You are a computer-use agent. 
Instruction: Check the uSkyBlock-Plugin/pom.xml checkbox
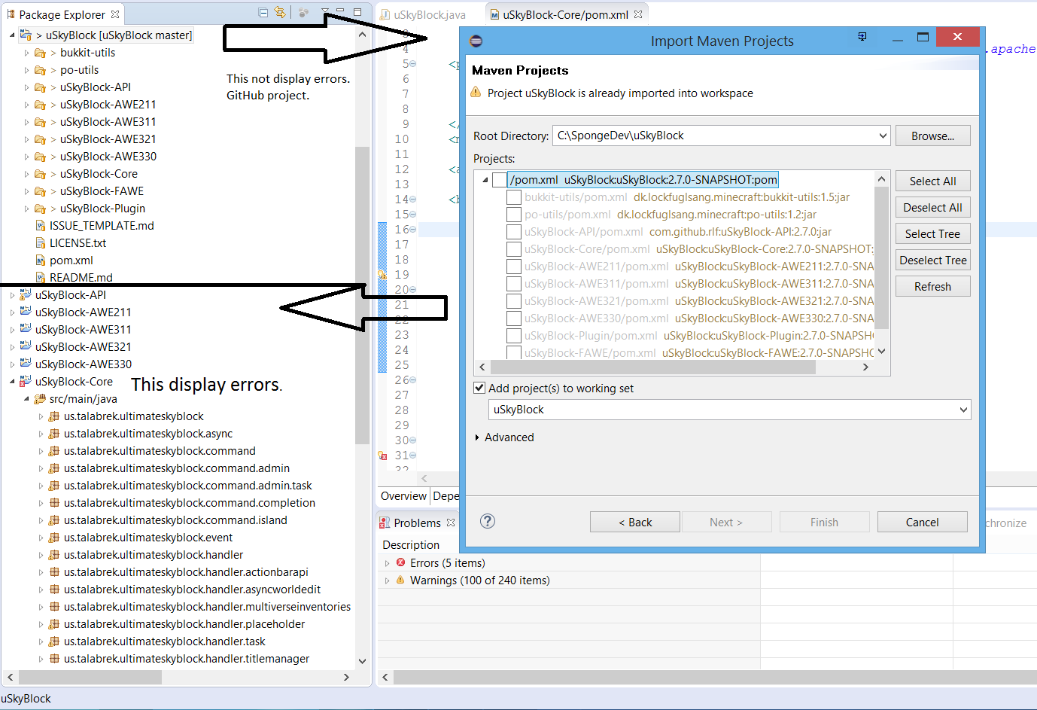(514, 336)
